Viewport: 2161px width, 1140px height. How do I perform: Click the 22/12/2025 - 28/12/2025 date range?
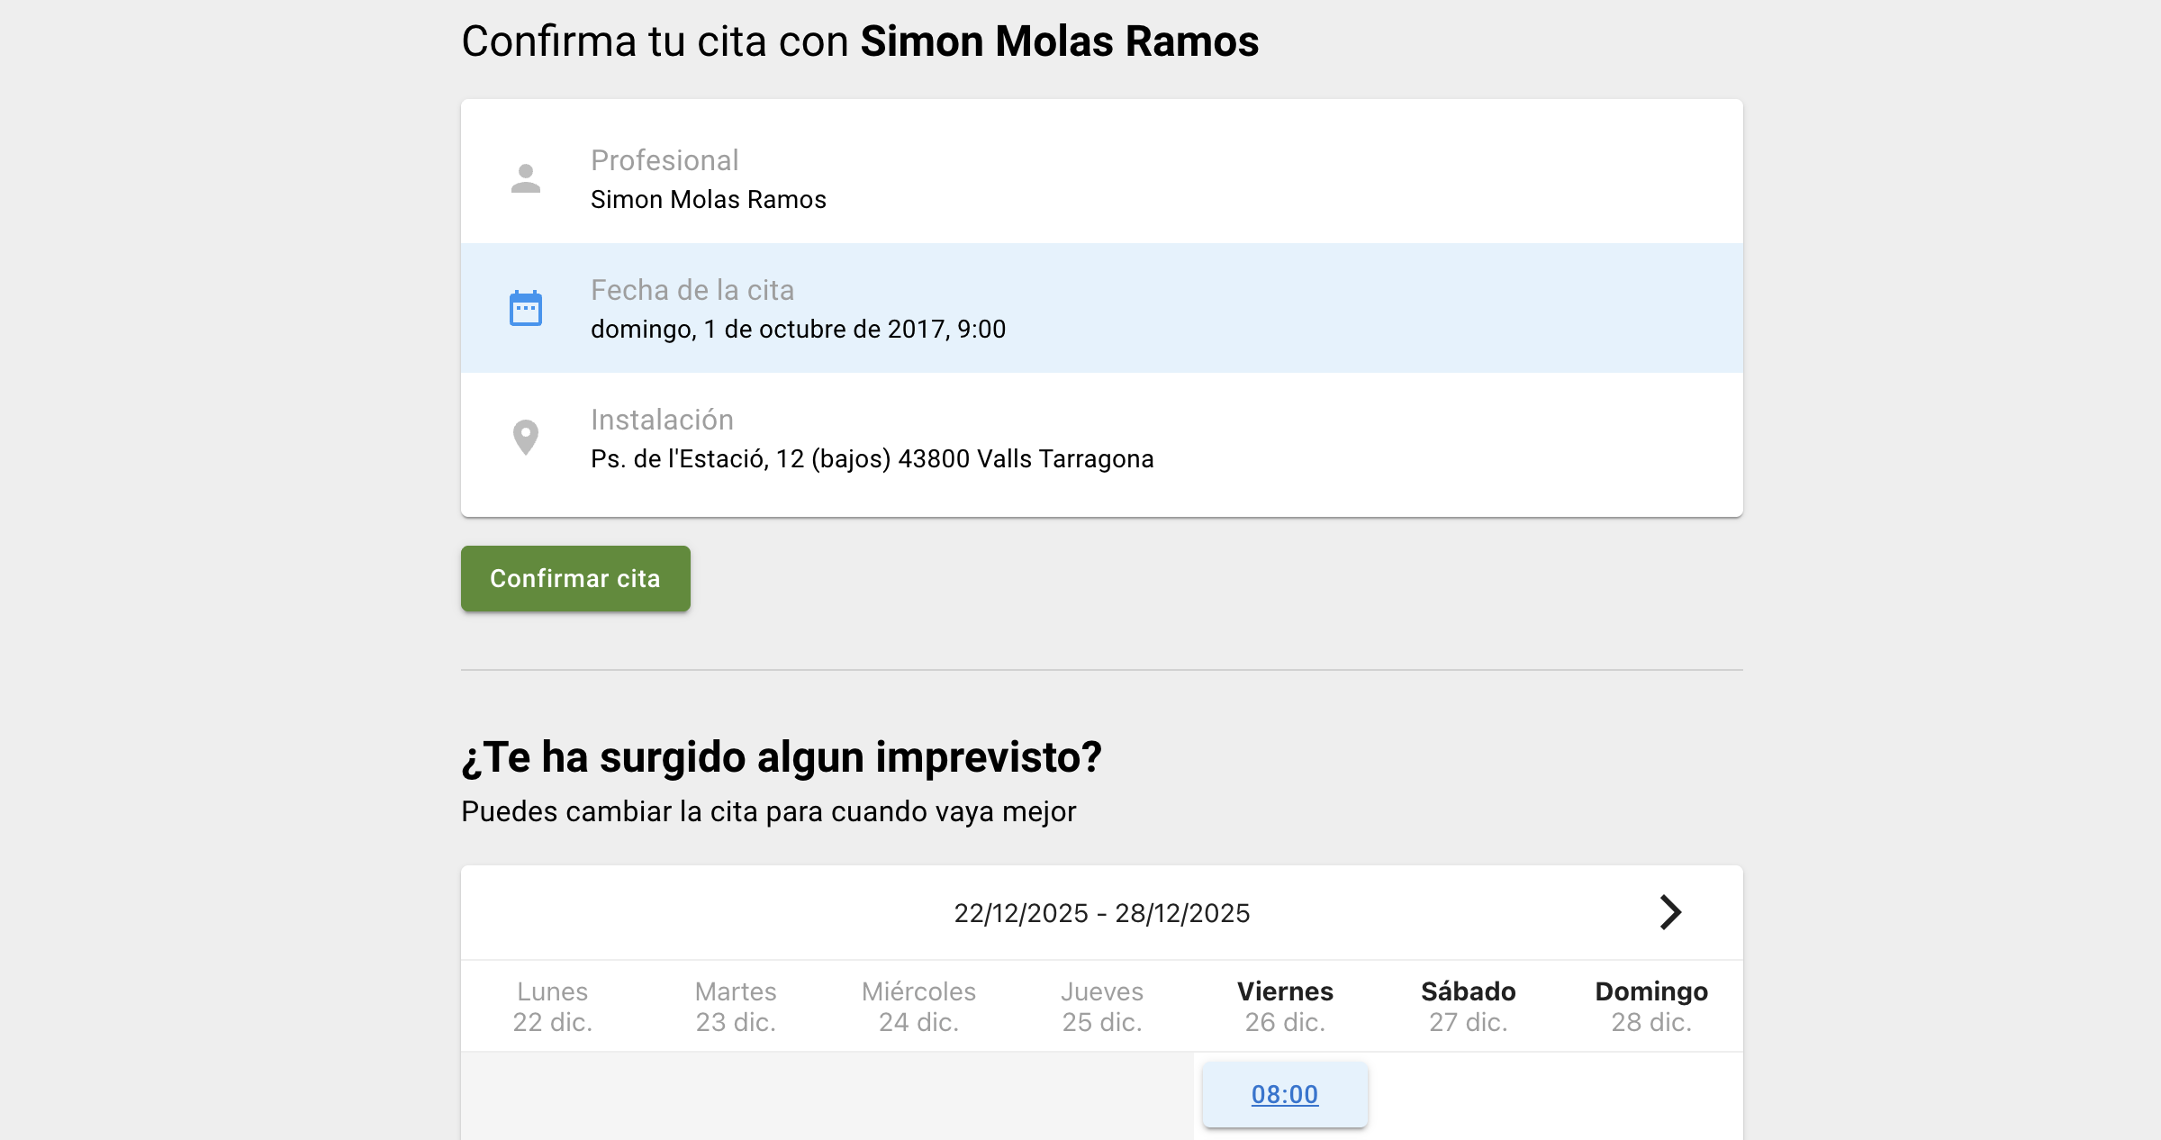(1101, 913)
